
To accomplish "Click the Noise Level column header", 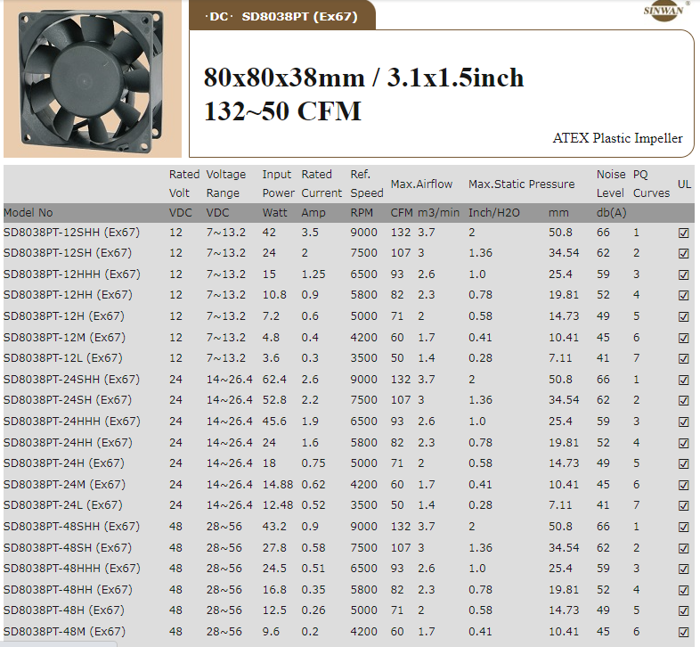I will 610,184.
